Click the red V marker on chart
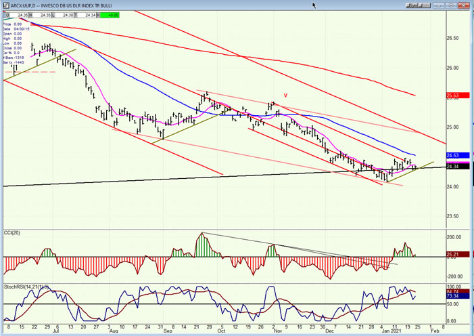 tap(285, 96)
